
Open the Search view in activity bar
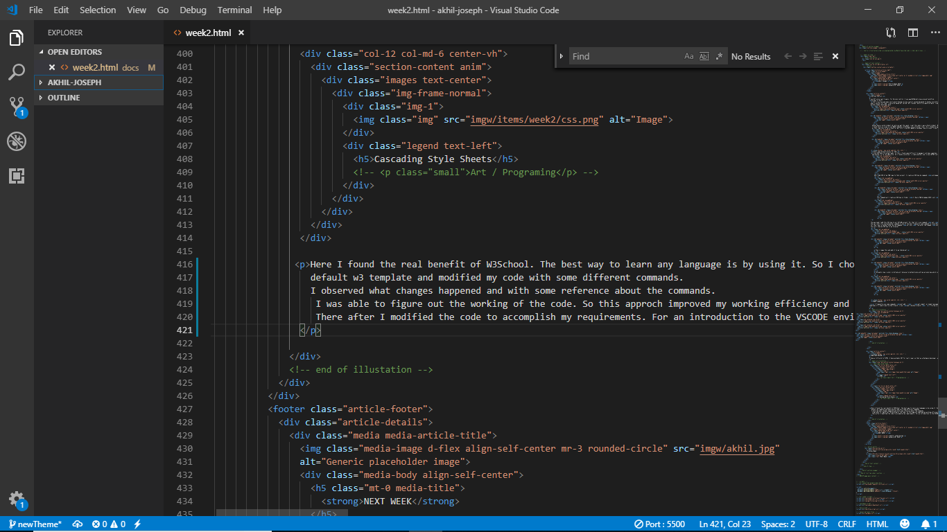pos(17,72)
